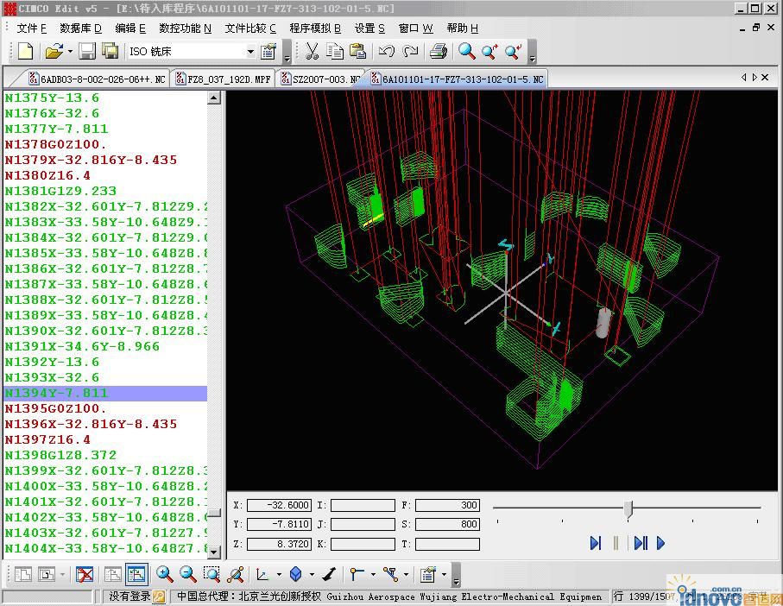Image resolution: width=783 pixels, height=606 pixels.
Task: Click the Undo arrow icon
Action: (387, 52)
